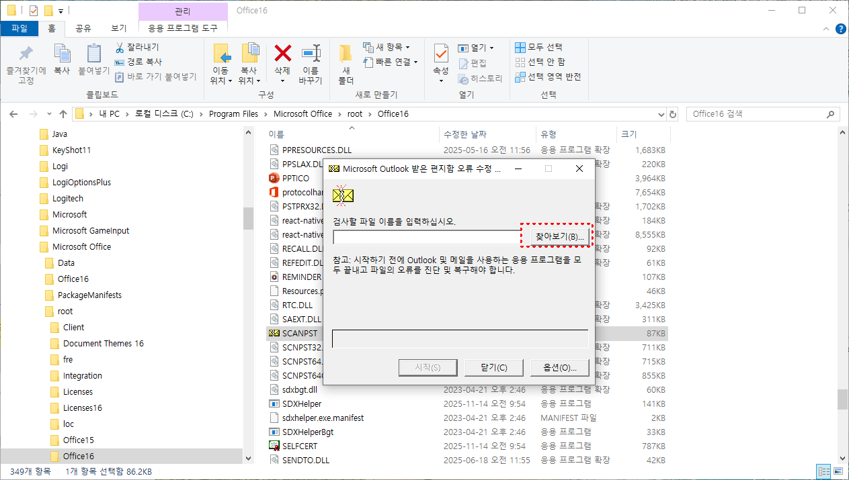Open the explorer help icon

tap(840, 28)
